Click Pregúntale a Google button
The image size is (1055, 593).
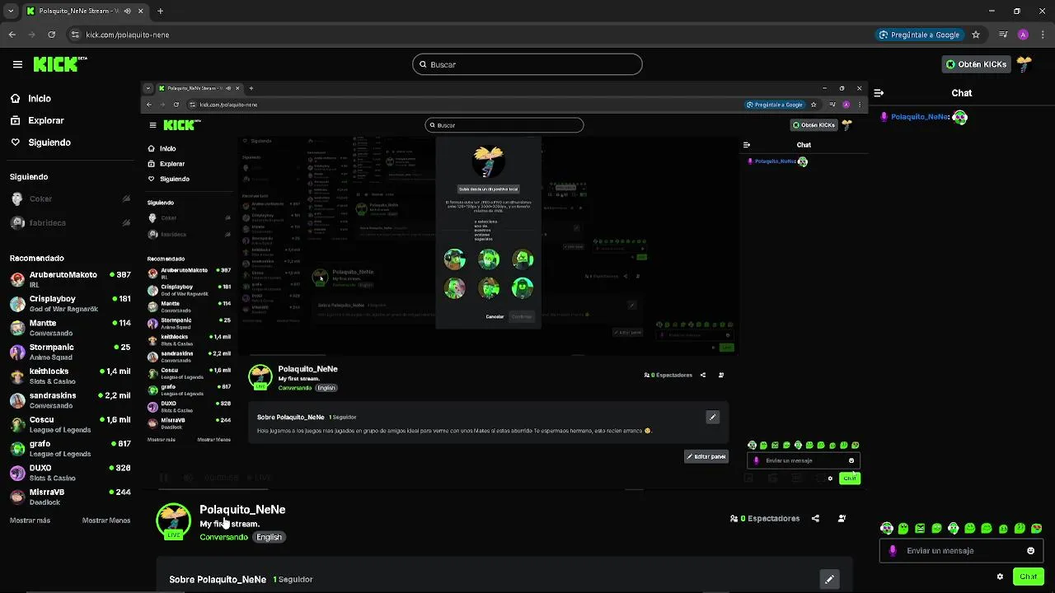pyautogui.click(x=919, y=35)
